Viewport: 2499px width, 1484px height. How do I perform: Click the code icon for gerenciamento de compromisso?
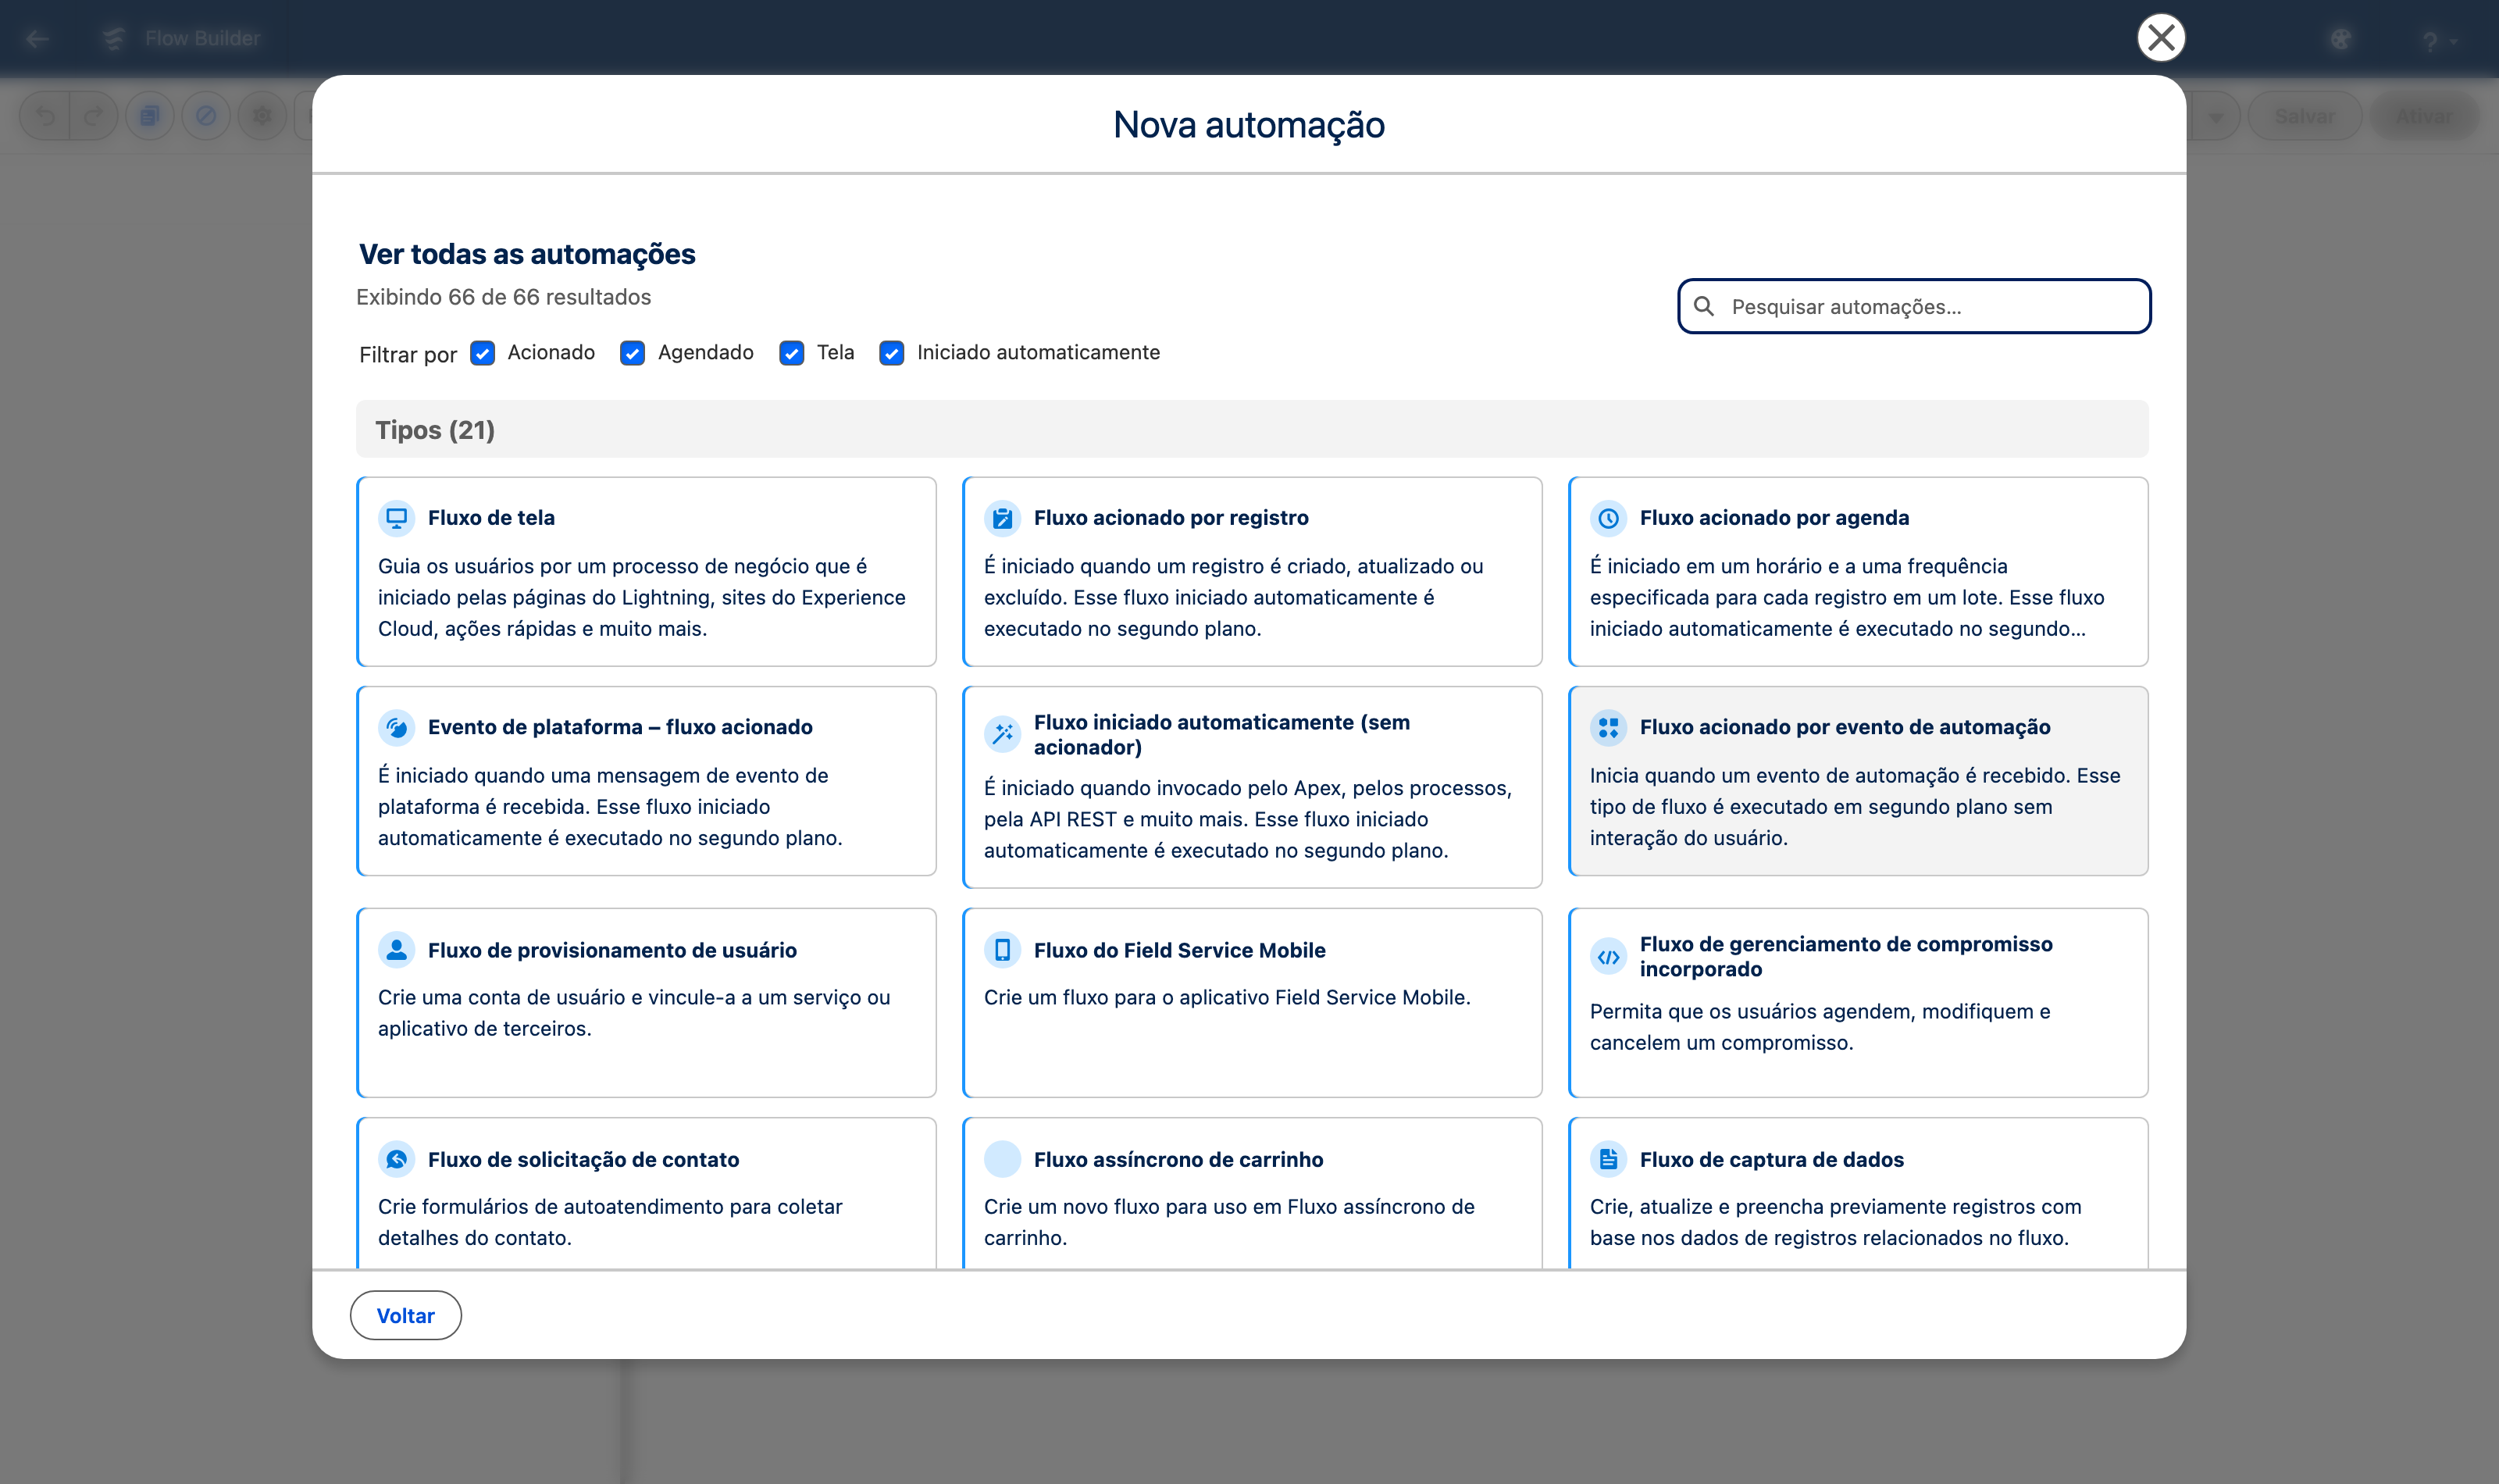pyautogui.click(x=1609, y=957)
